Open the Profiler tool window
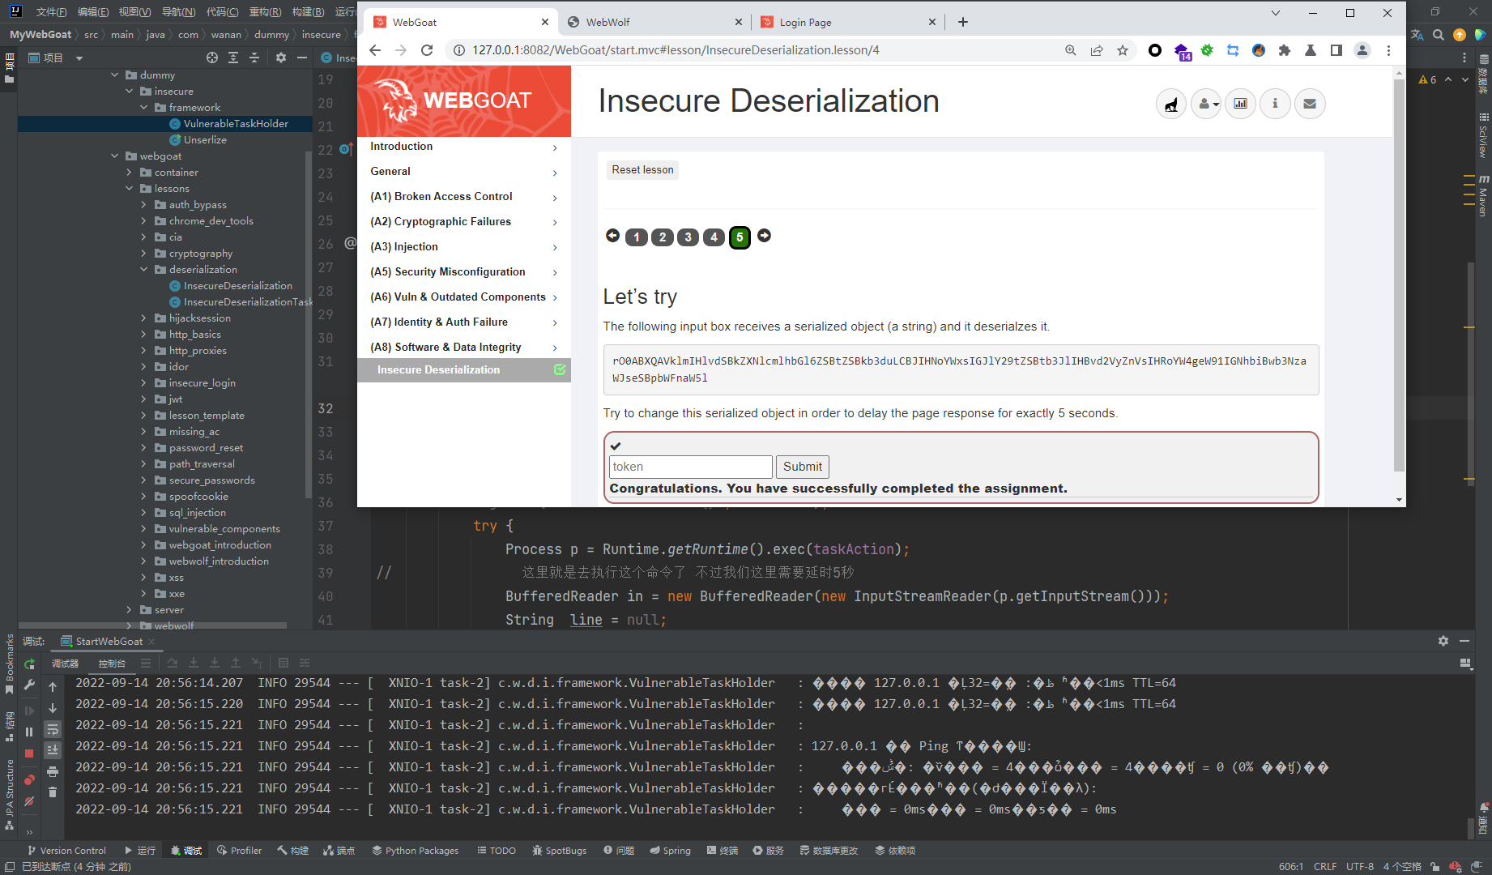The height and width of the screenshot is (875, 1492). coord(239,851)
